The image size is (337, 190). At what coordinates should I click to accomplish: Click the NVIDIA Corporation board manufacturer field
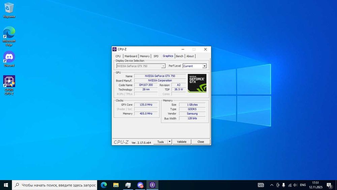click(160, 80)
